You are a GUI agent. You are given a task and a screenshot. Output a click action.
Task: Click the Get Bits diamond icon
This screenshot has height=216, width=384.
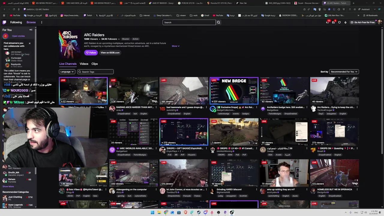[345, 22]
